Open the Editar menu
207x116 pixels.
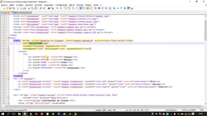coord(12,5)
